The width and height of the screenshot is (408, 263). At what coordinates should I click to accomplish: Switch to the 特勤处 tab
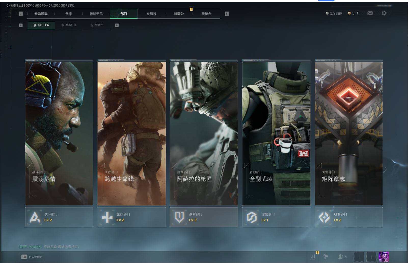(x=179, y=14)
